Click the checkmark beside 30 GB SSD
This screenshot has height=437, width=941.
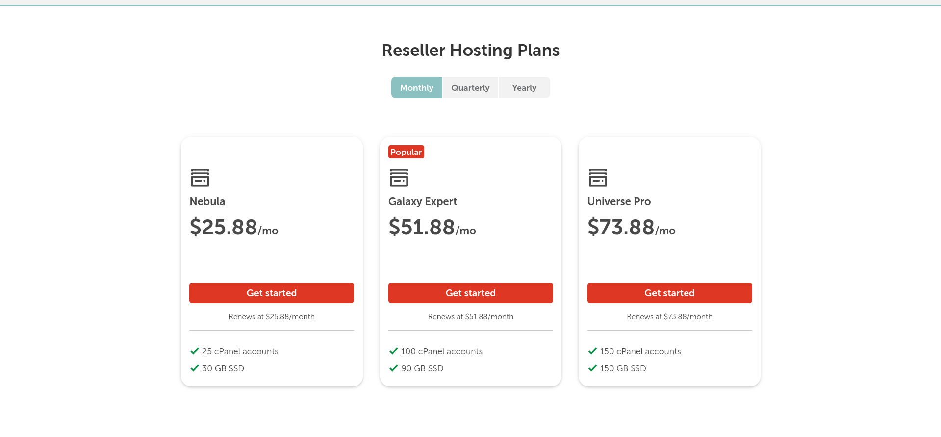195,368
